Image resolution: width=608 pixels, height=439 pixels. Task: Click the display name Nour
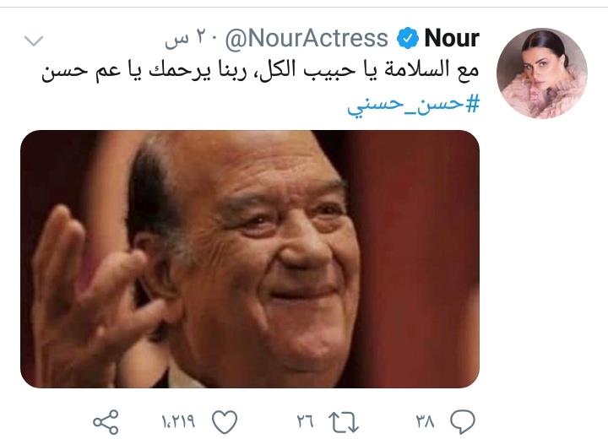tap(452, 38)
